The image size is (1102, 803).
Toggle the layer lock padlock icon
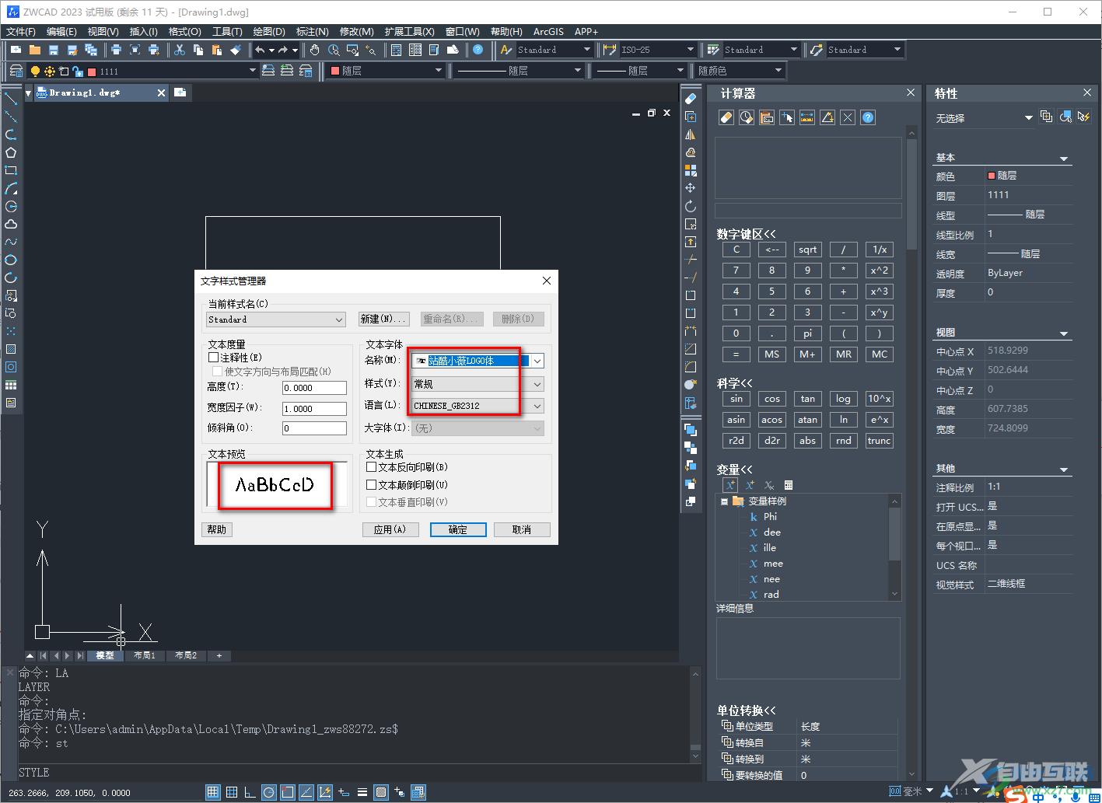[78, 72]
